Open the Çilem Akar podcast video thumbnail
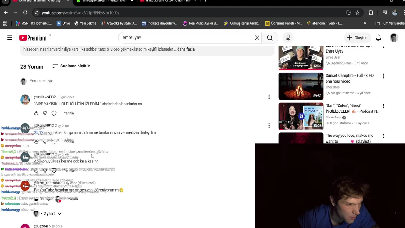The height and width of the screenshot is (228, 405). coord(301,116)
